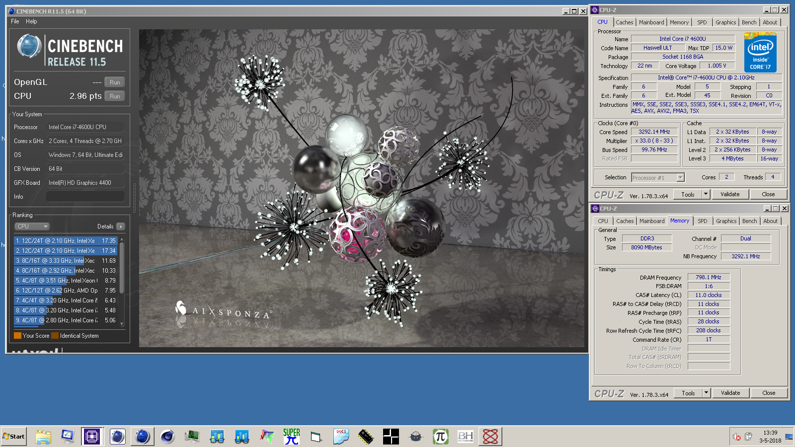Open Windows Explorer from the taskbar
Image resolution: width=795 pixels, height=447 pixels.
click(x=43, y=437)
